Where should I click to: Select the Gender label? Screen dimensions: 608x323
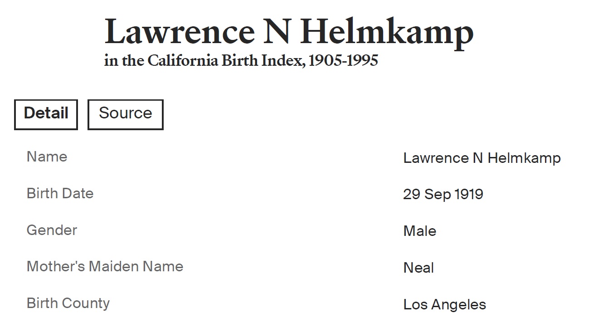(52, 230)
